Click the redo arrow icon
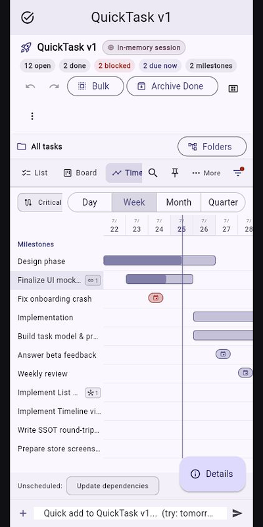 pos(54,86)
